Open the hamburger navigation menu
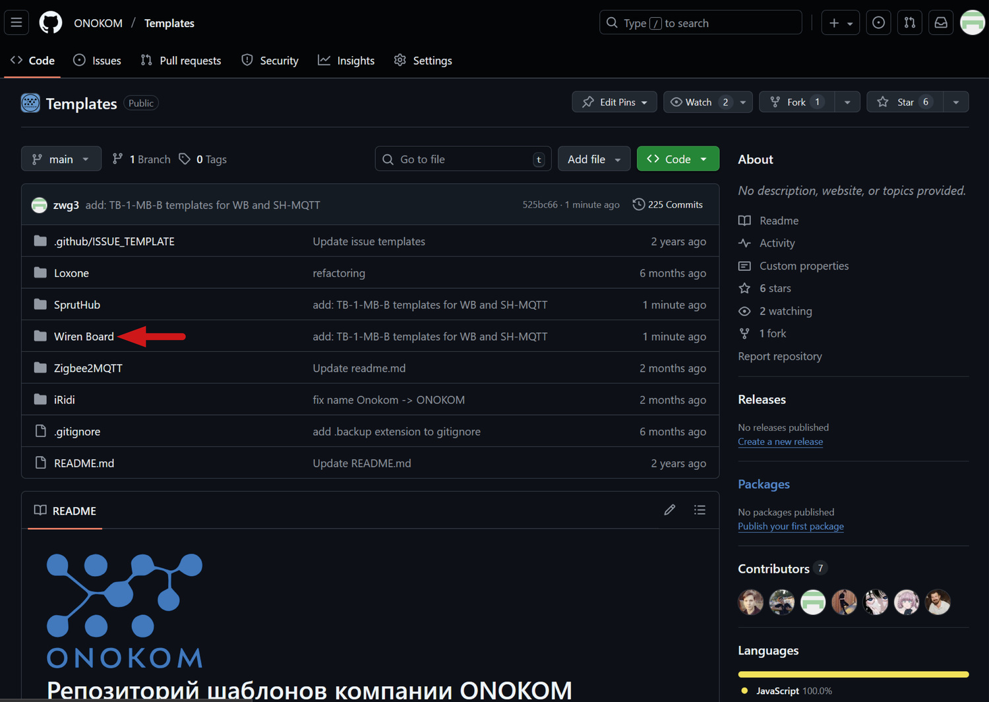The image size is (989, 702). click(16, 22)
